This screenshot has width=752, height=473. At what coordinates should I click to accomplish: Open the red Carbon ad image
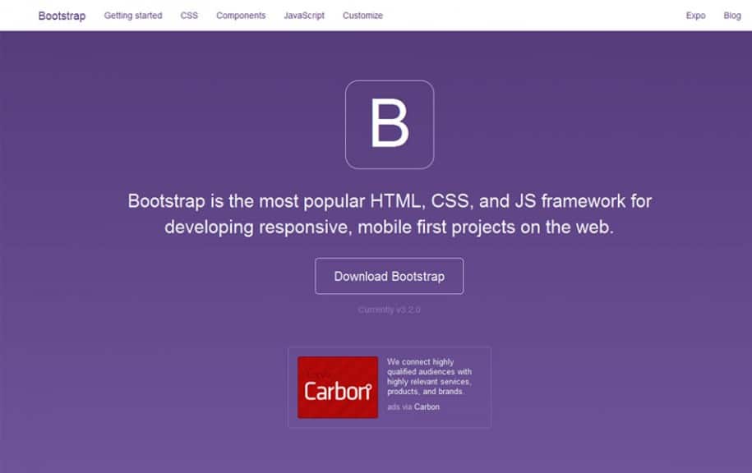337,387
